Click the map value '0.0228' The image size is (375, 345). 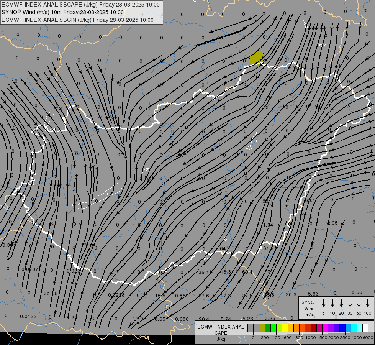(116, 295)
